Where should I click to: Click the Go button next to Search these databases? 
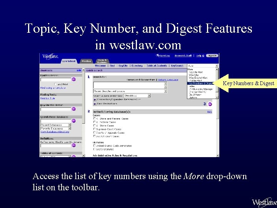[73, 121]
